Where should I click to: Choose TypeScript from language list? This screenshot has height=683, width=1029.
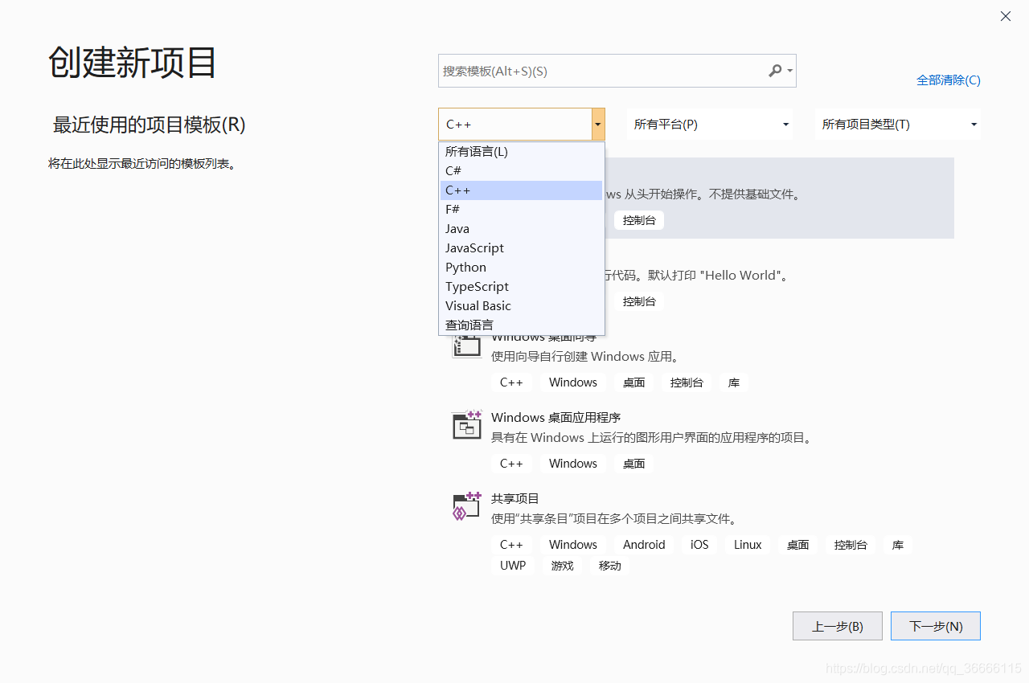(522, 287)
